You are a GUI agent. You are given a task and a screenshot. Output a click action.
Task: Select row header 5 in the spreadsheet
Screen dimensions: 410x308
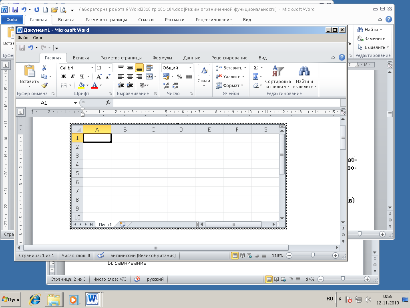click(x=77, y=173)
